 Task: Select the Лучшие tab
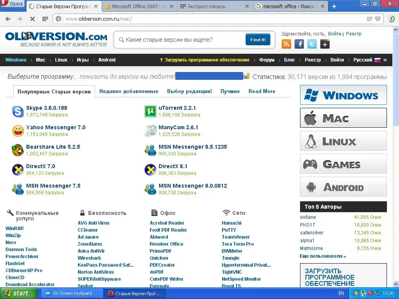coord(230,91)
